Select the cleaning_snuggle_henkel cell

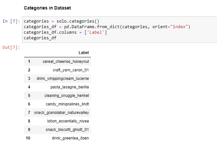click(x=67, y=96)
